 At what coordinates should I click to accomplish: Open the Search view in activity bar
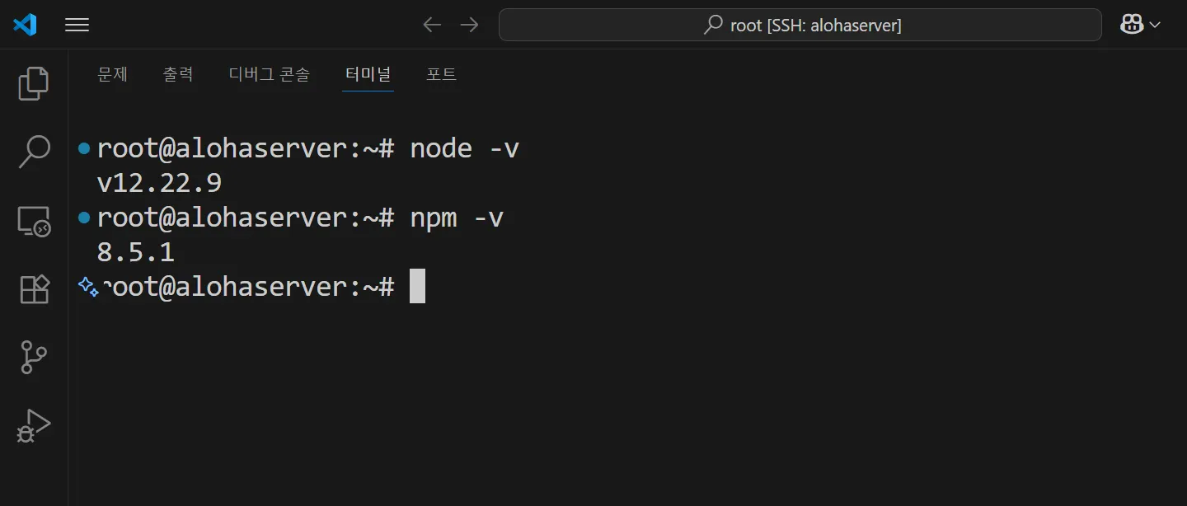click(33, 152)
